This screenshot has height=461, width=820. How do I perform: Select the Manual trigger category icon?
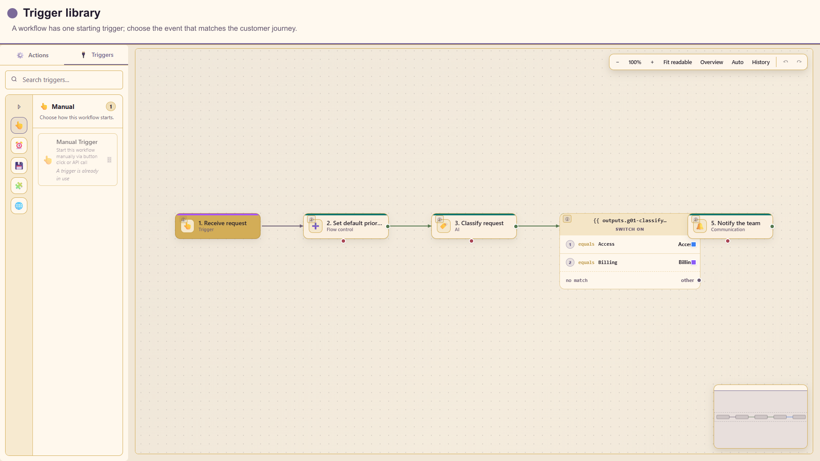pos(19,126)
